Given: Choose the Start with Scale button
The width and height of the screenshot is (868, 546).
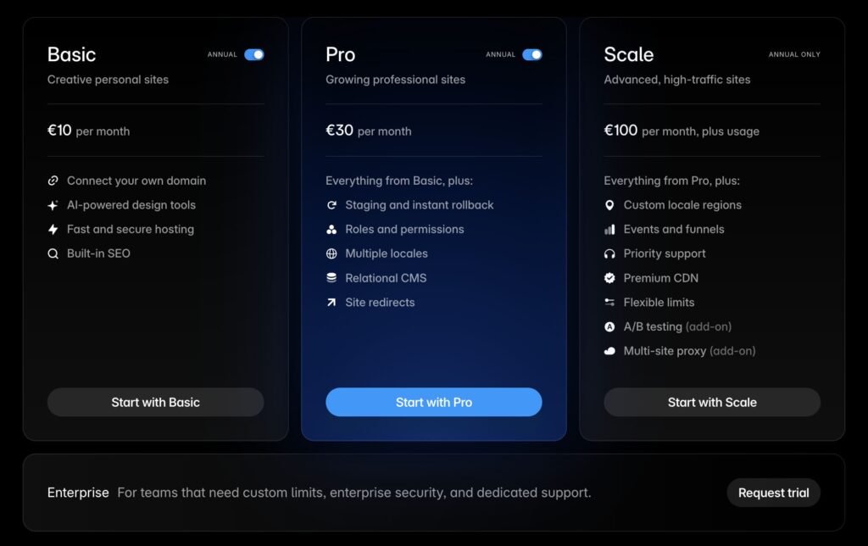Looking at the screenshot, I should pyautogui.click(x=712, y=403).
